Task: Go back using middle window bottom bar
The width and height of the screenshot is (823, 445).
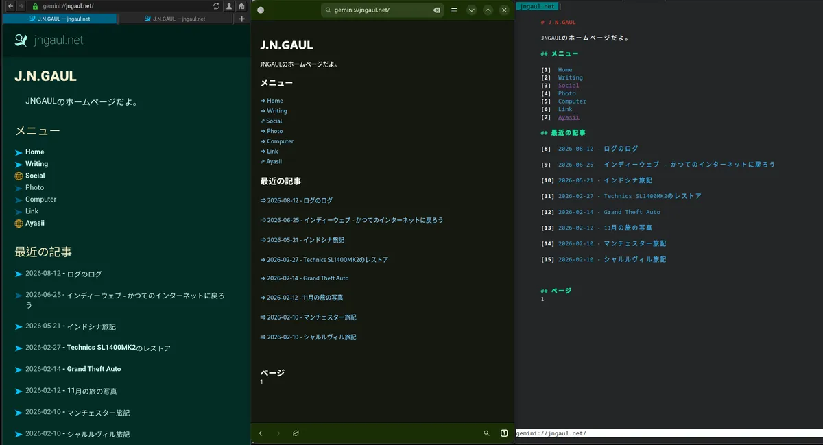Action: tap(261, 433)
